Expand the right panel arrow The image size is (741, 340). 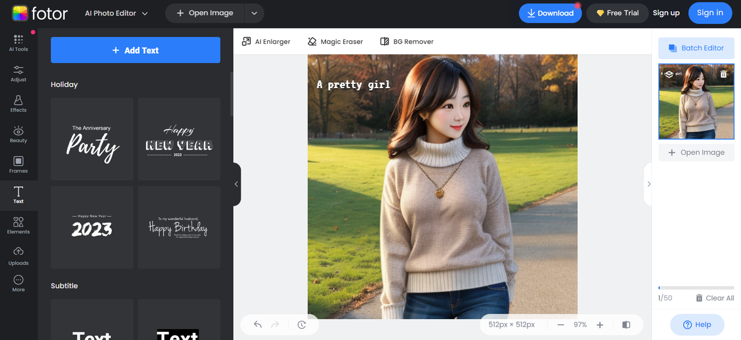[x=648, y=184]
